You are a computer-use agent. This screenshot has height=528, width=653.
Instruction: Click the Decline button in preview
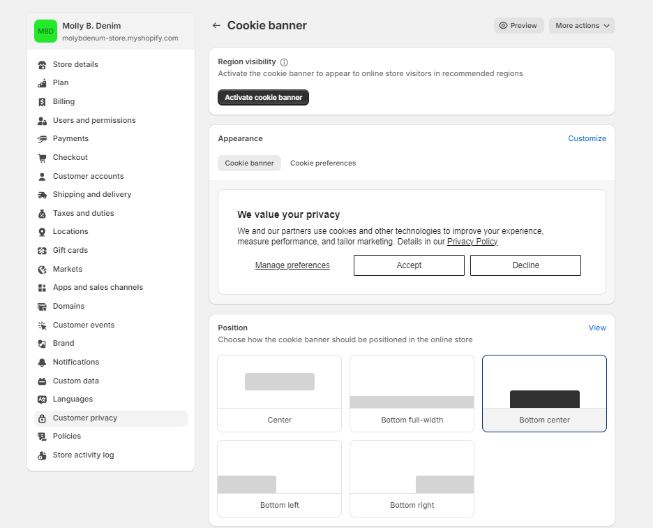(525, 265)
